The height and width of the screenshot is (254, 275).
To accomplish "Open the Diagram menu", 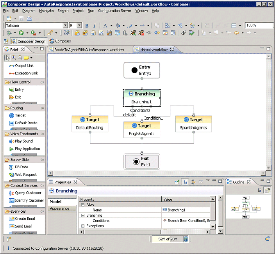I will (x=29, y=11).
